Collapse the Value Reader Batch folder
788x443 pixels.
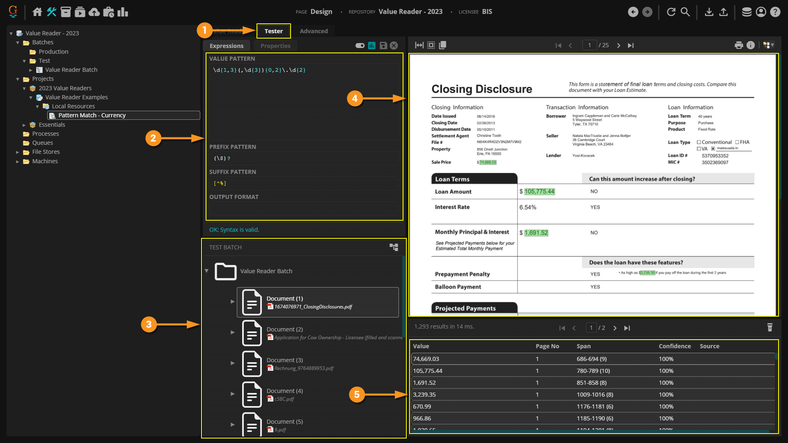point(206,271)
